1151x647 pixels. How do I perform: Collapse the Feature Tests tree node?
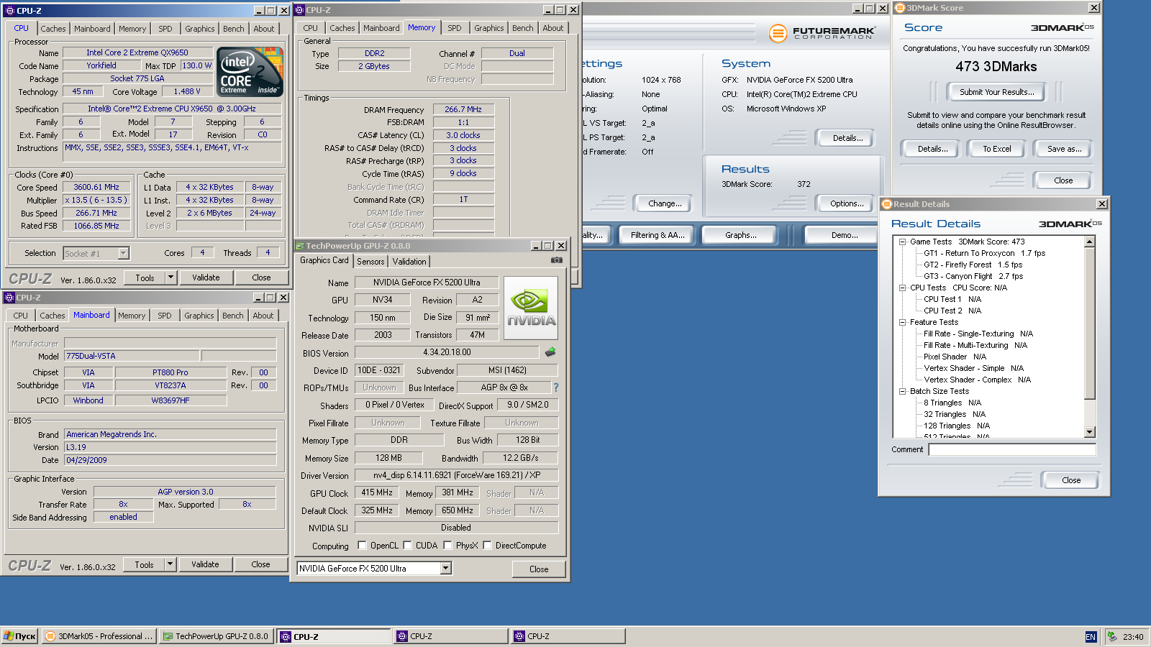click(x=902, y=322)
